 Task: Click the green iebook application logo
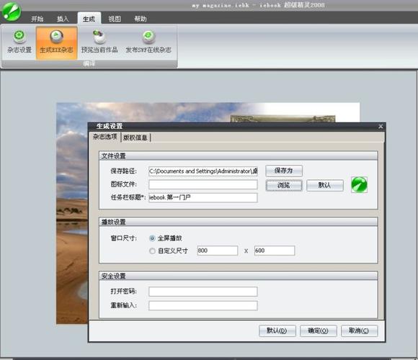[12, 12]
